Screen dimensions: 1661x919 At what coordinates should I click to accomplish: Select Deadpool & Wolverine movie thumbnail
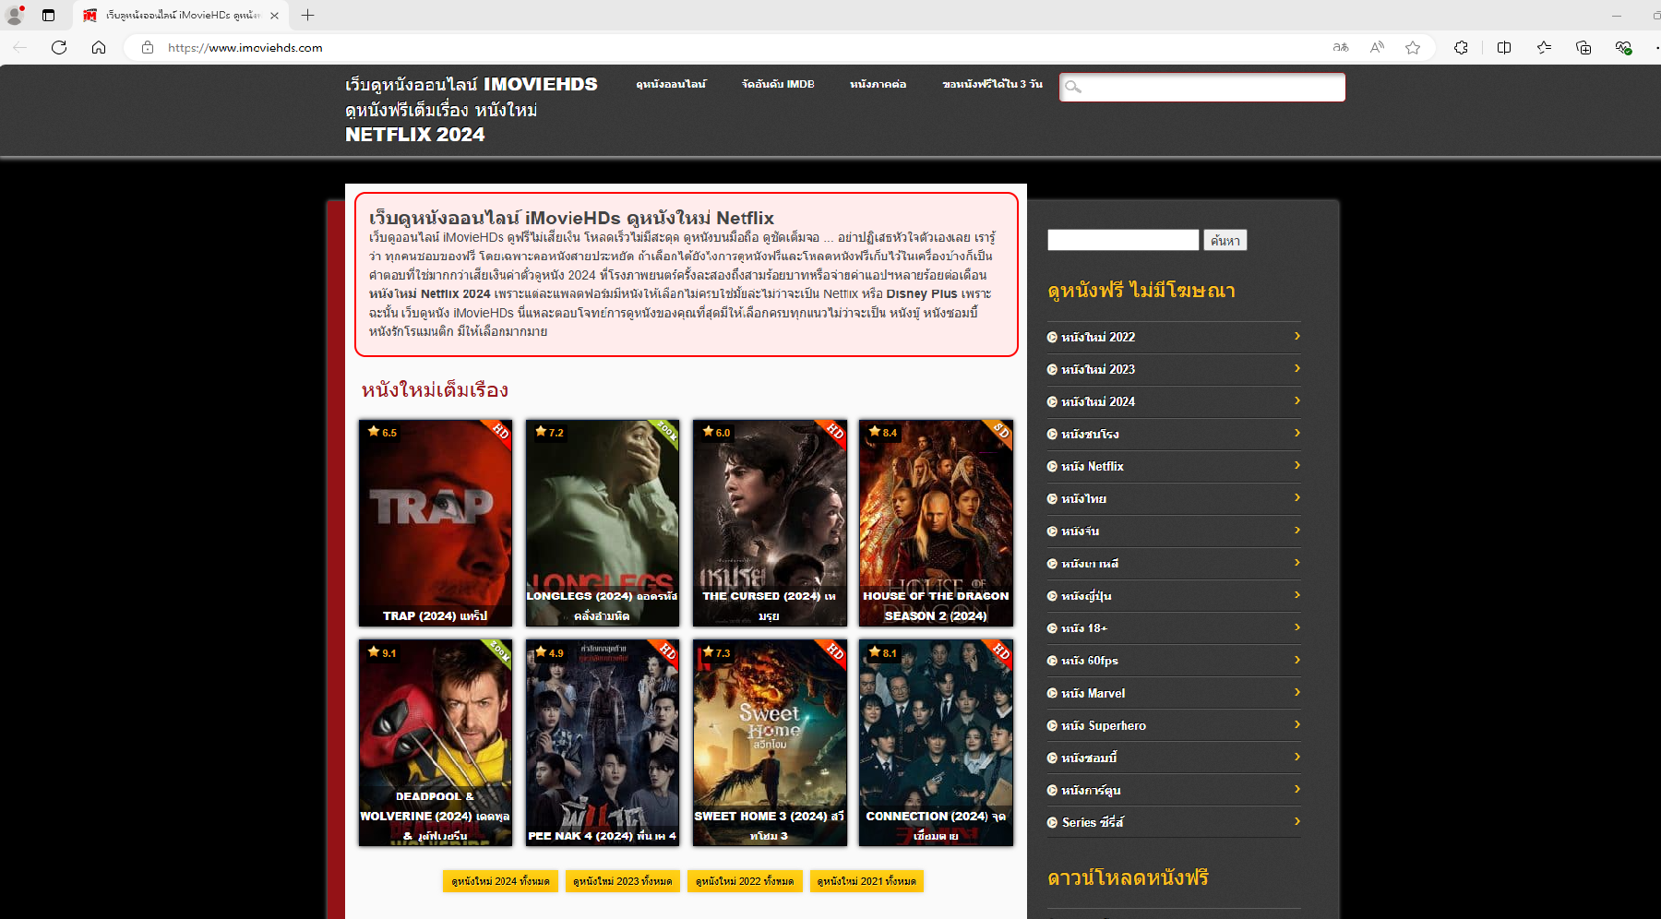tap(435, 742)
